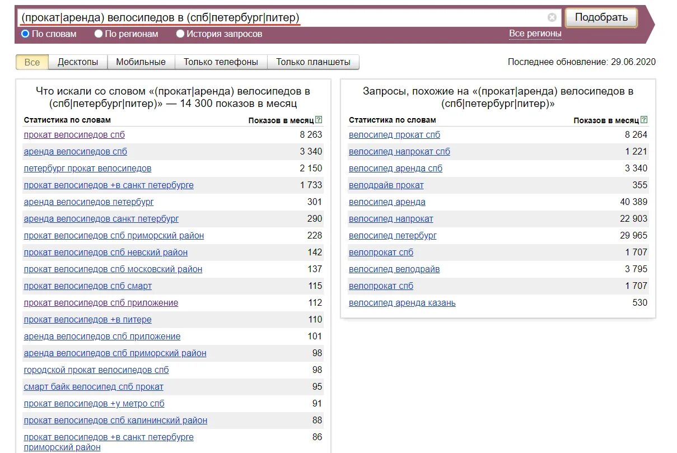677x453 pixels.
Task: Click the value '22 903' impressions
Action: pos(633,219)
